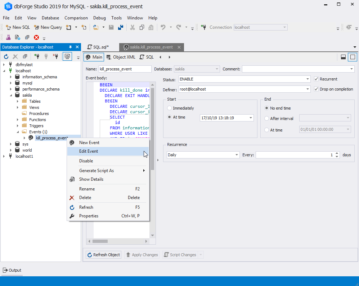Image resolution: width=359 pixels, height=286 pixels.
Task: Collapse the sakila database node
Action: [x=11, y=95]
